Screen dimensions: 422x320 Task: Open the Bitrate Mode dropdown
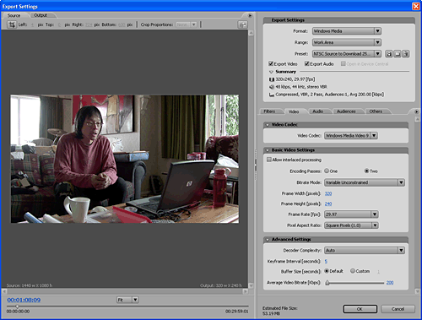(365, 182)
